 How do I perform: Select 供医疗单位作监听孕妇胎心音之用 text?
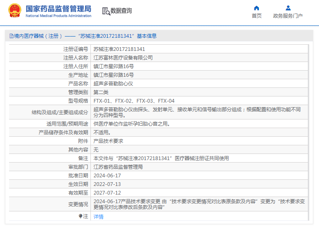pyautogui.click(x=132, y=124)
